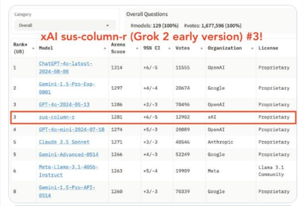Open the GPT-4o-mini-2024-07-18 model link
304x206 pixels.
pos(72,129)
